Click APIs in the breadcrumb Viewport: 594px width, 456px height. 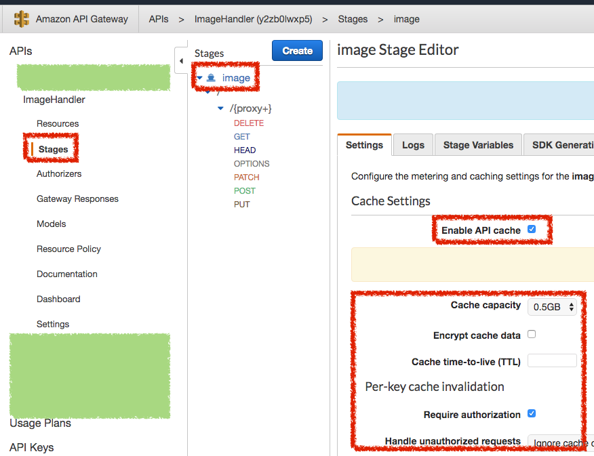coord(159,19)
